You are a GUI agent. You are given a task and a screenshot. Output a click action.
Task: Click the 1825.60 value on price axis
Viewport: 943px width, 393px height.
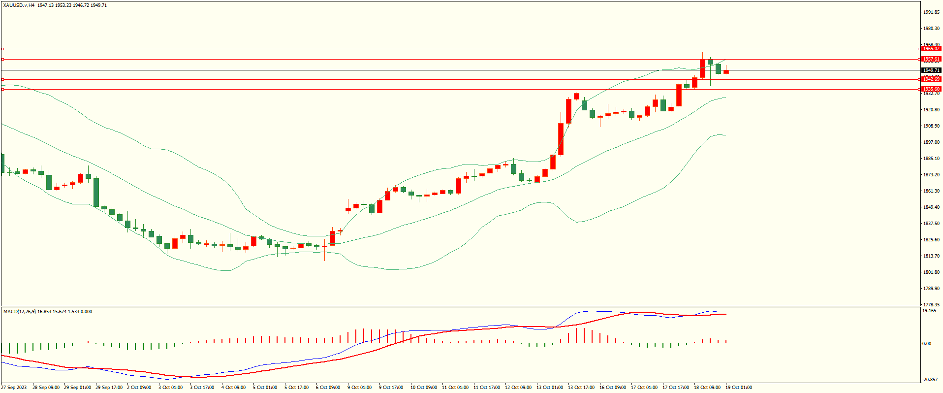931,240
